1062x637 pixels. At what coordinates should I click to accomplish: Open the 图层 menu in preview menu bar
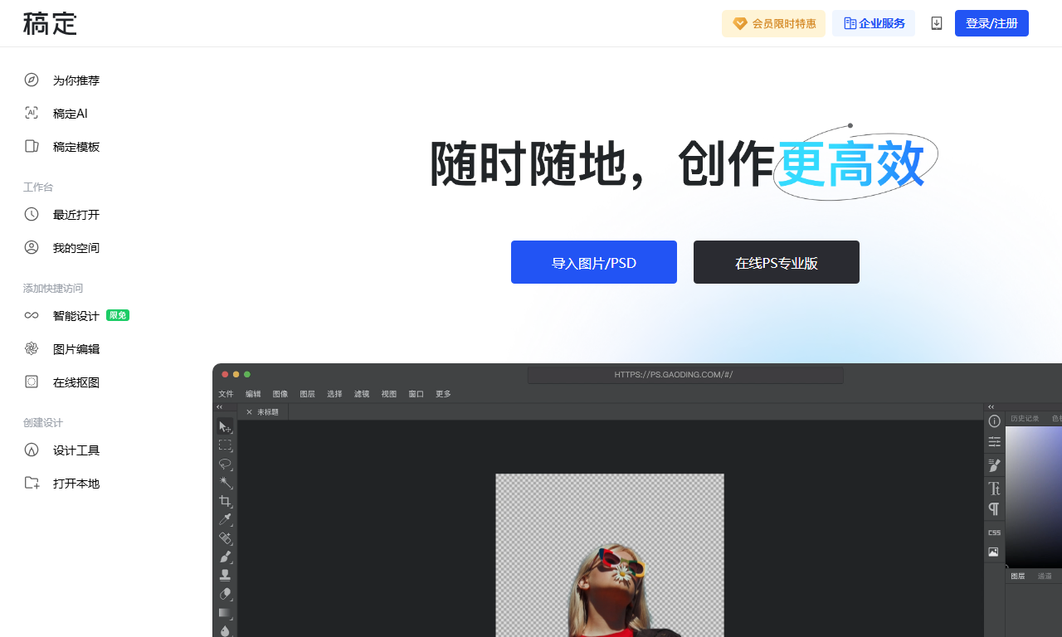pyautogui.click(x=307, y=394)
